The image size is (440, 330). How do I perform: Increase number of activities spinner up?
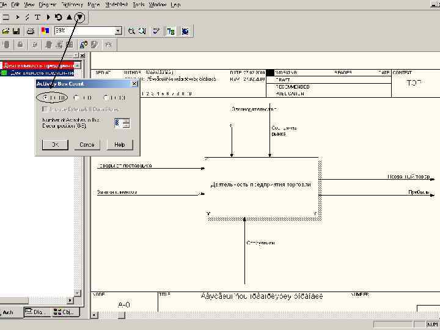coord(127,121)
